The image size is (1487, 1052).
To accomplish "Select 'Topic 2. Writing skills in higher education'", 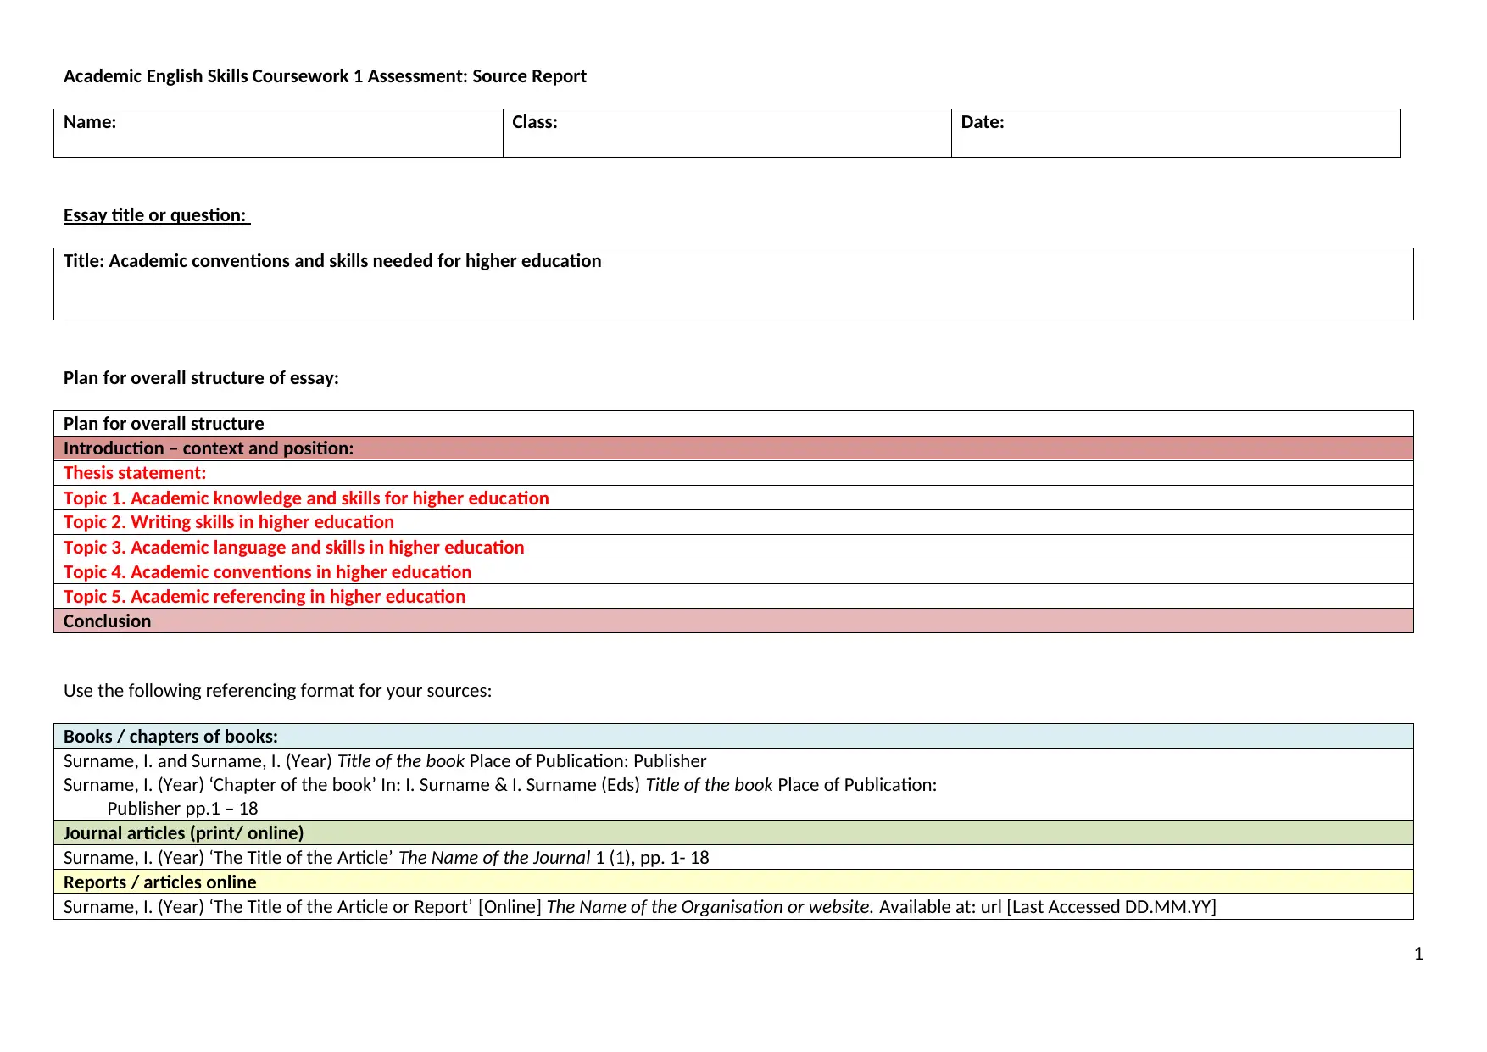I will click(x=733, y=522).
